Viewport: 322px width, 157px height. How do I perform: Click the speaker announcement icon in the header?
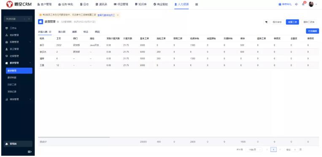click(x=296, y=4)
